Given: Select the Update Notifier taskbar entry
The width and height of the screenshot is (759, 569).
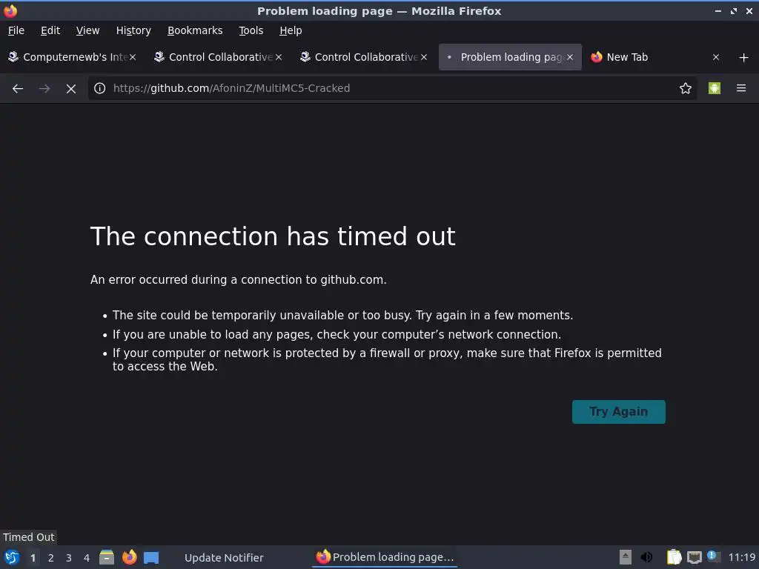Looking at the screenshot, I should tap(224, 558).
